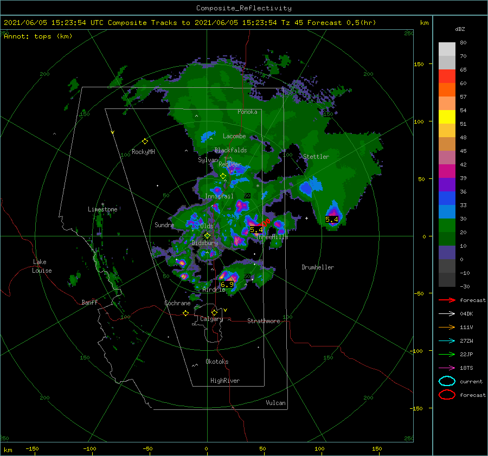The width and height of the screenshot is (488, 456).
Task: Select the magenta 18TS track arrow
Action: tap(447, 368)
